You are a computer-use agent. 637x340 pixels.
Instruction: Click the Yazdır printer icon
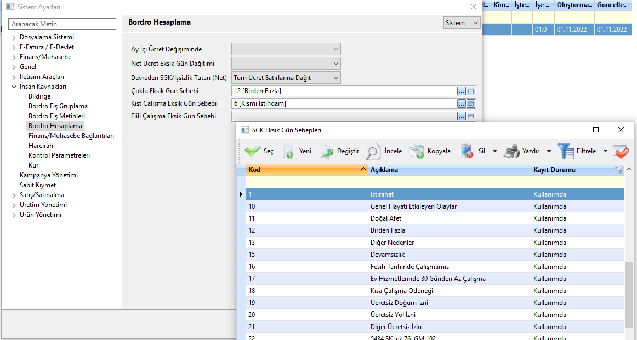click(x=511, y=151)
